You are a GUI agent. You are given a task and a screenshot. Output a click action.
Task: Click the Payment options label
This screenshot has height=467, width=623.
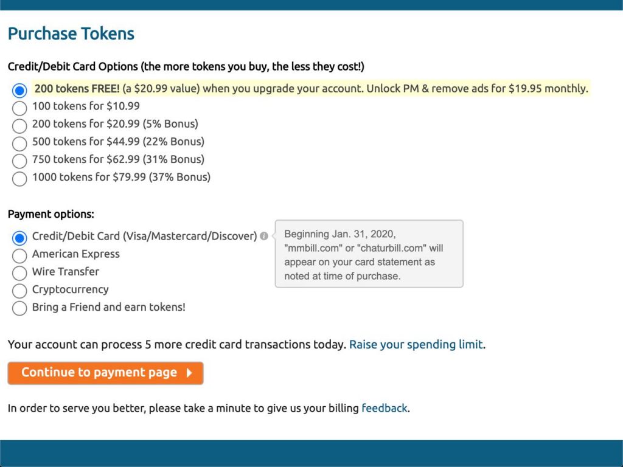(x=51, y=215)
